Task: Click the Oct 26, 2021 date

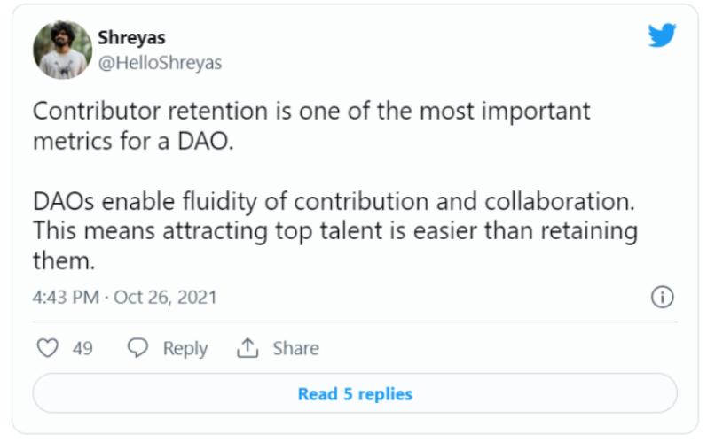Action: 165,297
